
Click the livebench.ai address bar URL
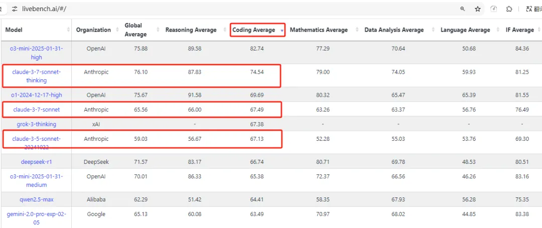point(44,9)
